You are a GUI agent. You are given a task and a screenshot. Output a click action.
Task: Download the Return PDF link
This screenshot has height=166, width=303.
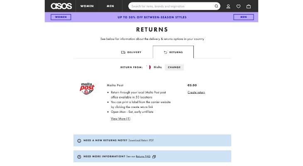141,140
